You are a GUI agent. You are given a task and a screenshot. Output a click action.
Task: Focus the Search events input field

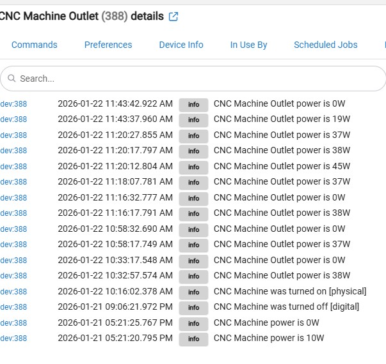tap(192, 79)
